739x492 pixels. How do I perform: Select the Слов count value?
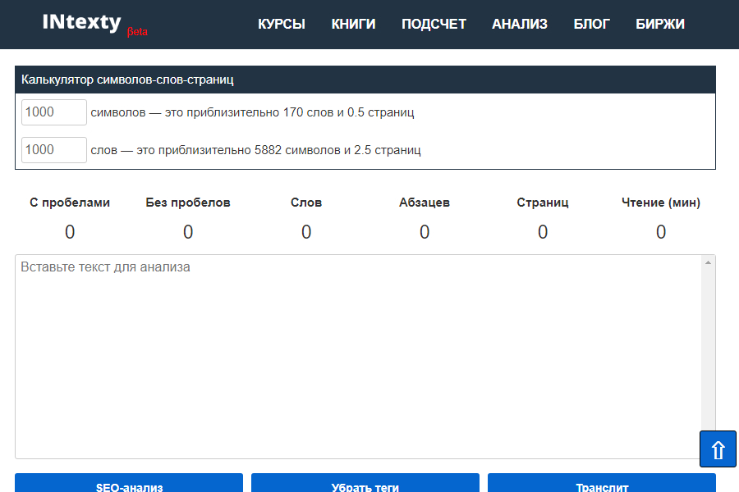coord(306,232)
